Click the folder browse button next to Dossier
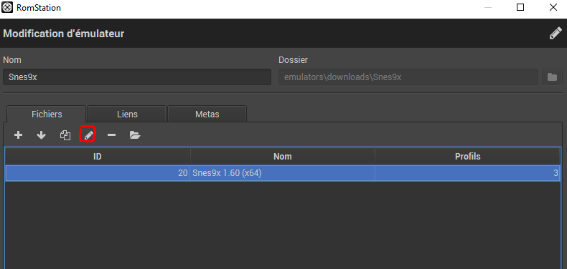Viewport: 567px width, 269px height. 552,77
